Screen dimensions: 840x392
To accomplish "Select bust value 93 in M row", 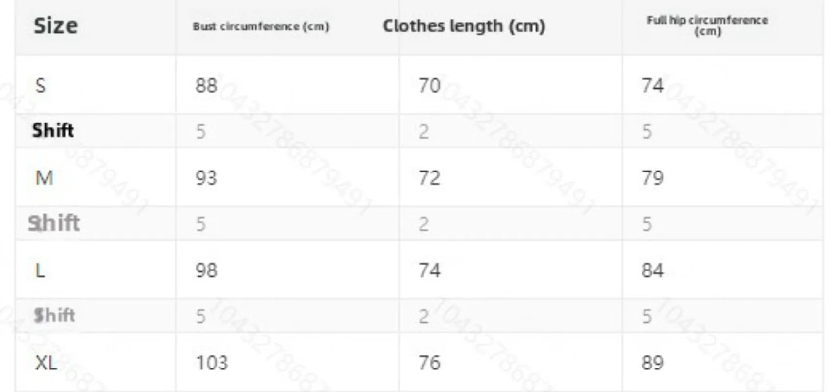I will click(x=206, y=178).
